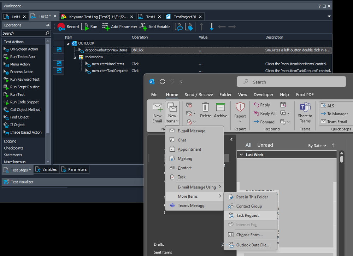
Task: Switch to the Variables tab
Action: 46,169
